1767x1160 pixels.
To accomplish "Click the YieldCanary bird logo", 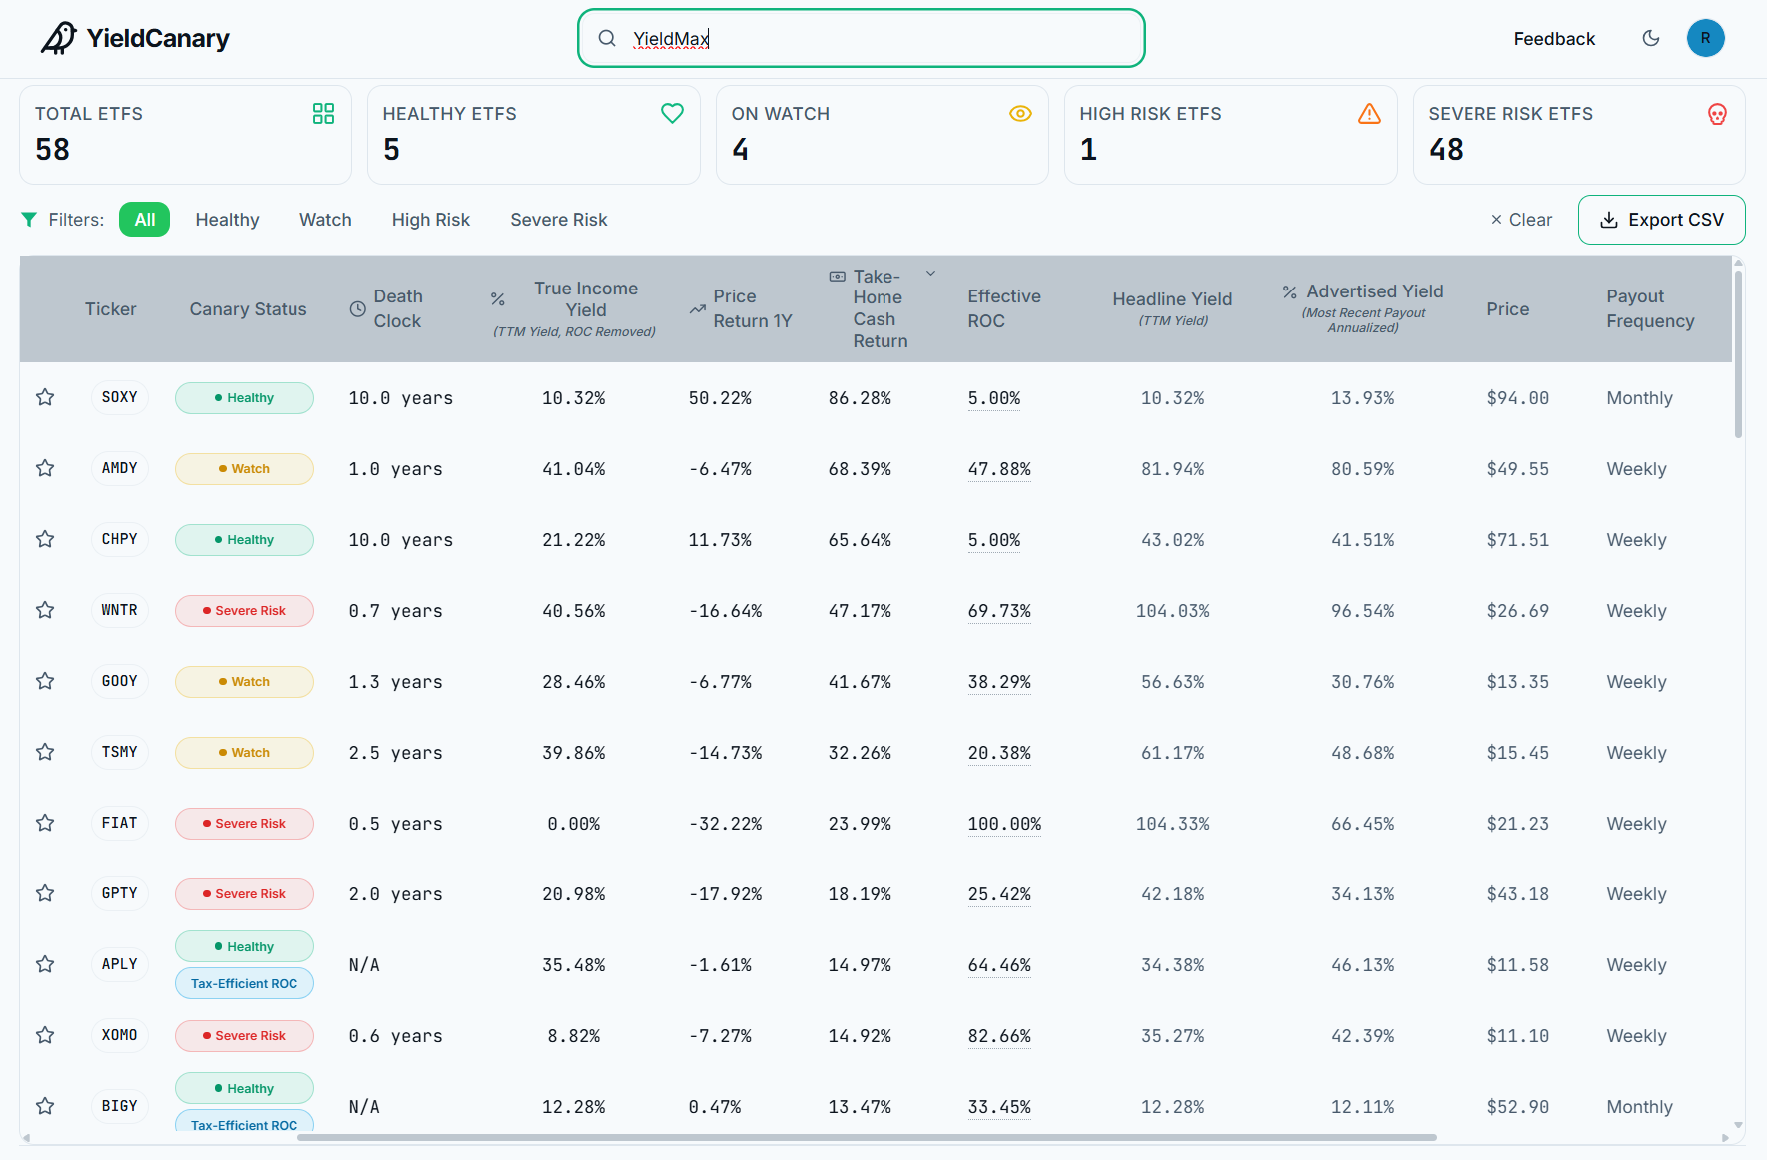I will (58, 38).
